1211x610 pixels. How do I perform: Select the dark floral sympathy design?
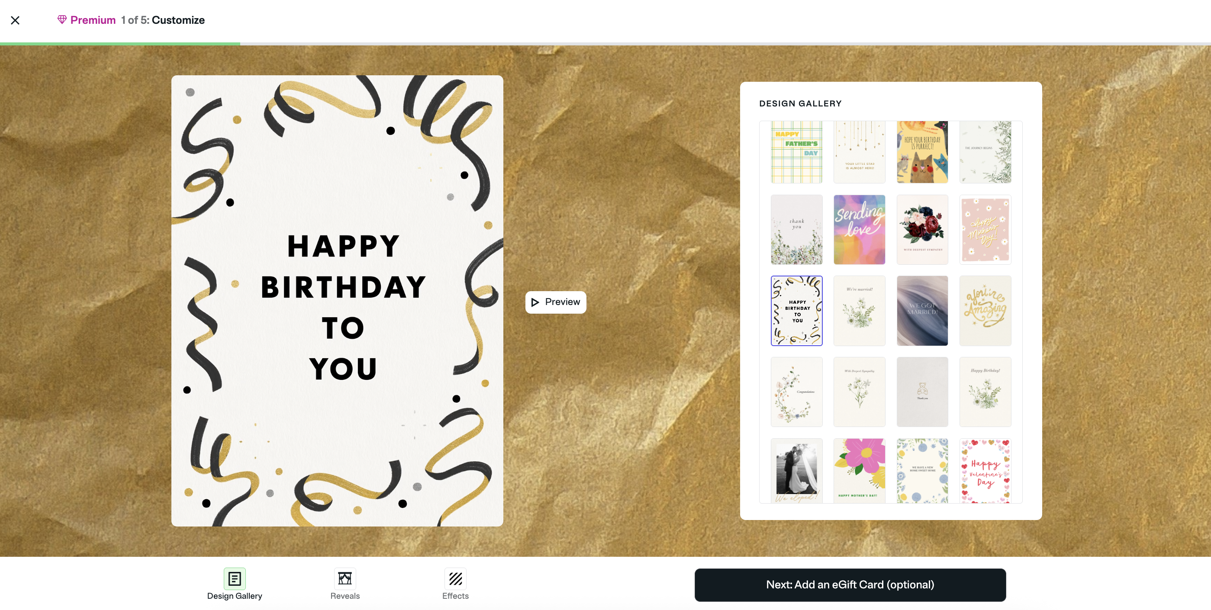tap(922, 229)
